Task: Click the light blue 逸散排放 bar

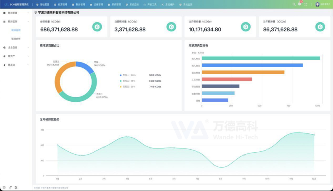Action: click(x=218, y=93)
